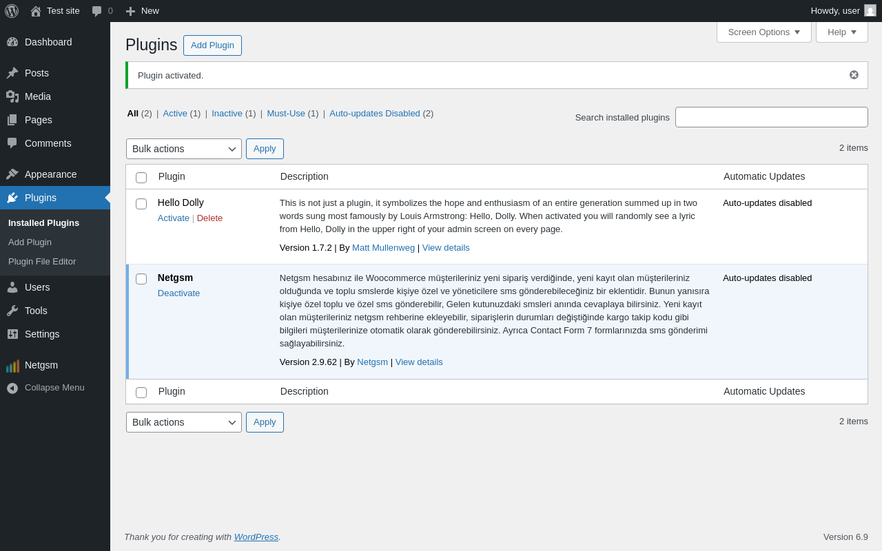Viewport: 882px width, 551px height.
Task: Expand the Screen Options panel
Action: click(764, 32)
